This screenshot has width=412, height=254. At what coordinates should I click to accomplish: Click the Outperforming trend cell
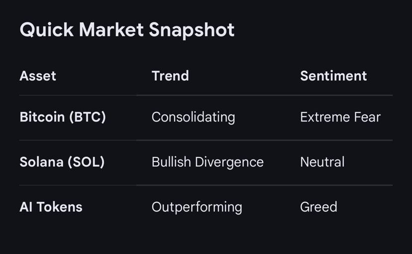(x=197, y=207)
